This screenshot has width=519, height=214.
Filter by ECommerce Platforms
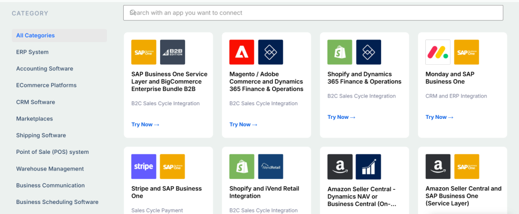coord(46,85)
